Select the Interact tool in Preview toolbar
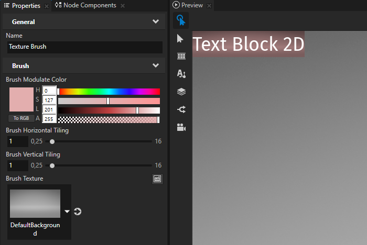 click(x=181, y=20)
